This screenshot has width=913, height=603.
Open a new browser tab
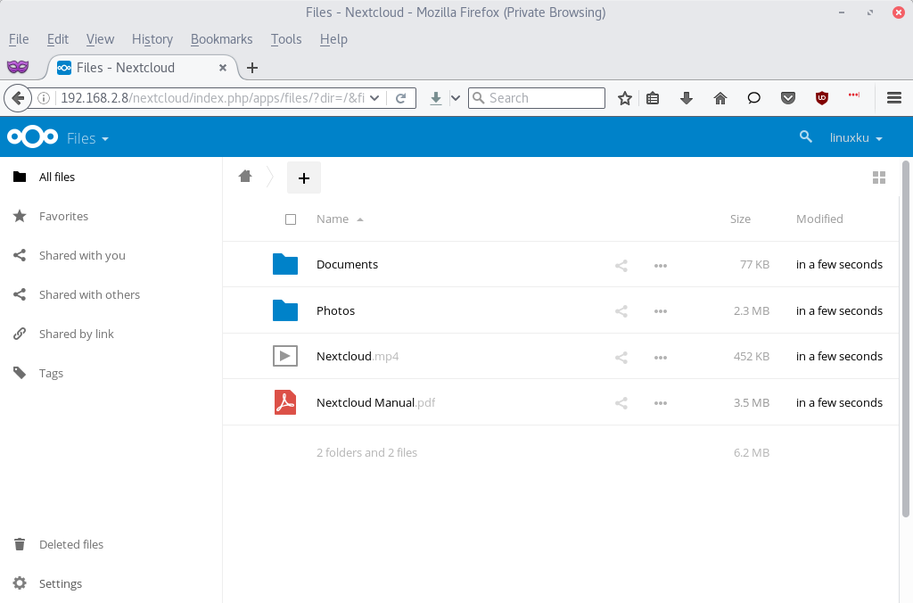252,68
